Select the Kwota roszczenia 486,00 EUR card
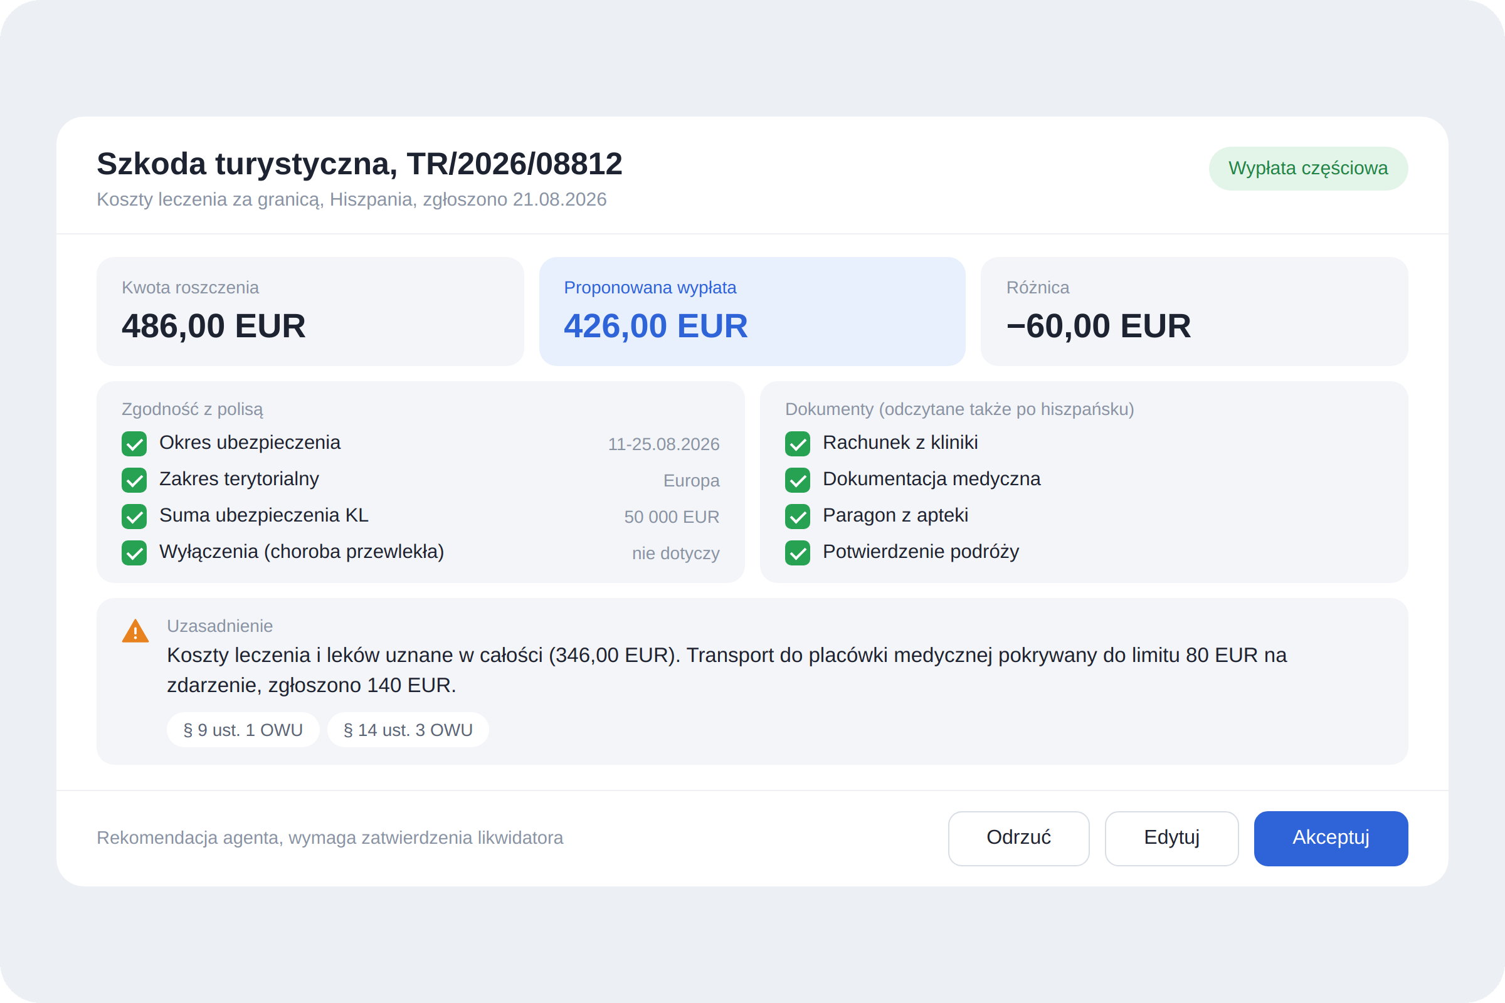 310,312
